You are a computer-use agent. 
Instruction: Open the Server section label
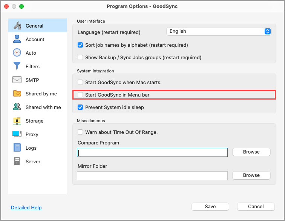[33, 161]
